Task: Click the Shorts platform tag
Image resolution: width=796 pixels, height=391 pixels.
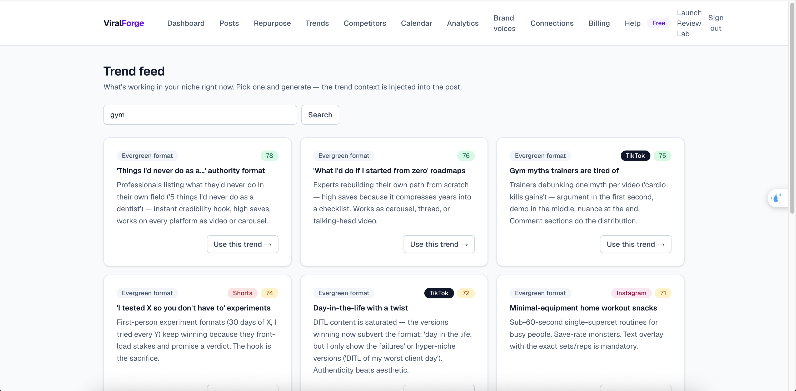Action: click(242, 293)
